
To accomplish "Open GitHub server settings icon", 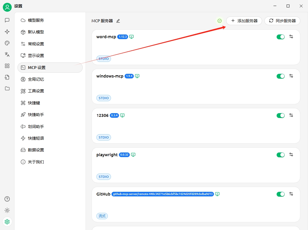I will click(291, 194).
